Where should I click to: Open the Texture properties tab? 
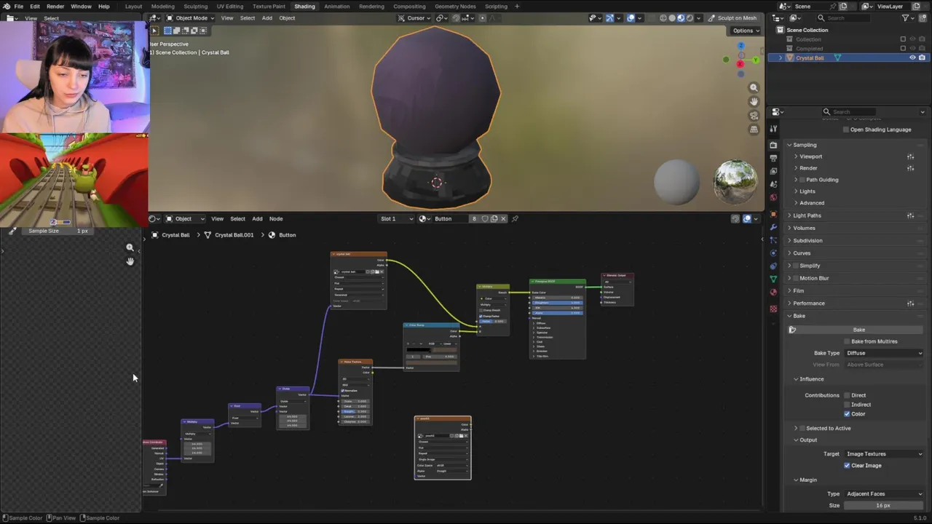pyautogui.click(x=773, y=309)
